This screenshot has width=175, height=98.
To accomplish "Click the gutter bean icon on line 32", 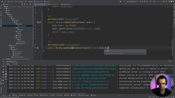I will tap(38, 22).
